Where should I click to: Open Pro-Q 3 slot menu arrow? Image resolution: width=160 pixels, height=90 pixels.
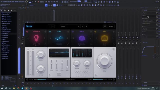click(x=142, y=13)
